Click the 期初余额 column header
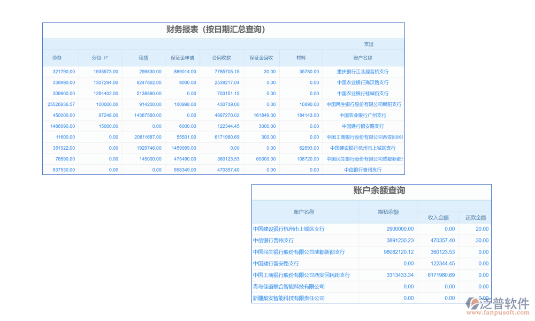Viewport: 535px width, 321px height. tap(388, 212)
